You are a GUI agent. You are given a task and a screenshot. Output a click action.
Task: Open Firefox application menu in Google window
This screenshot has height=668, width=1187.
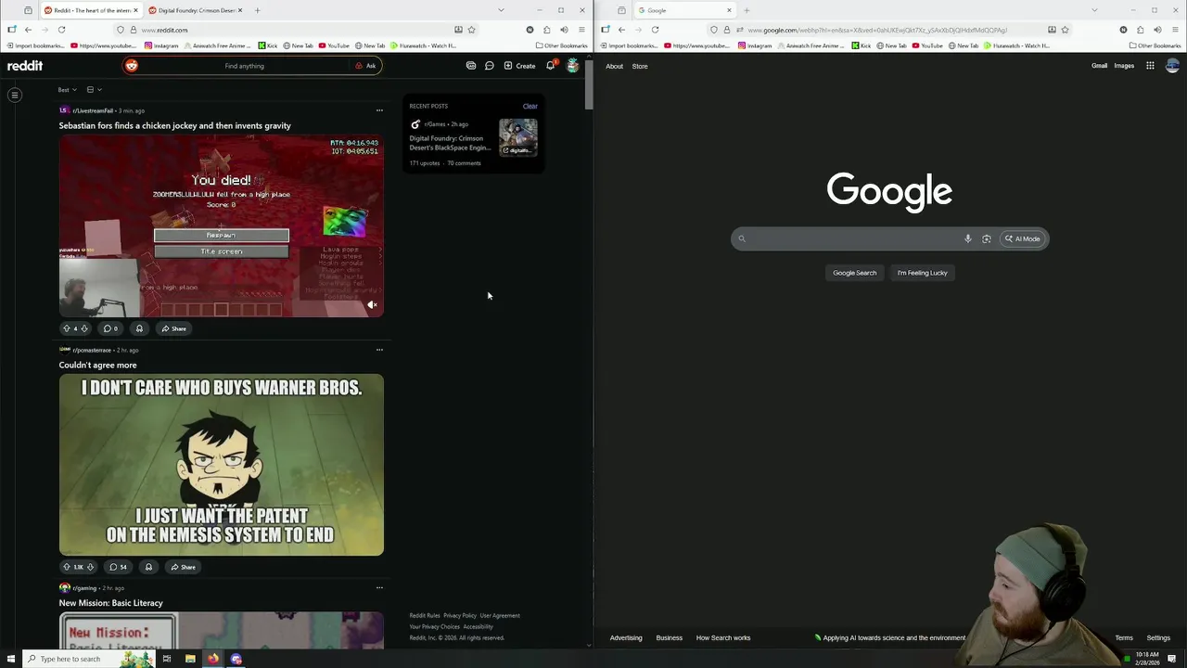(x=1175, y=30)
